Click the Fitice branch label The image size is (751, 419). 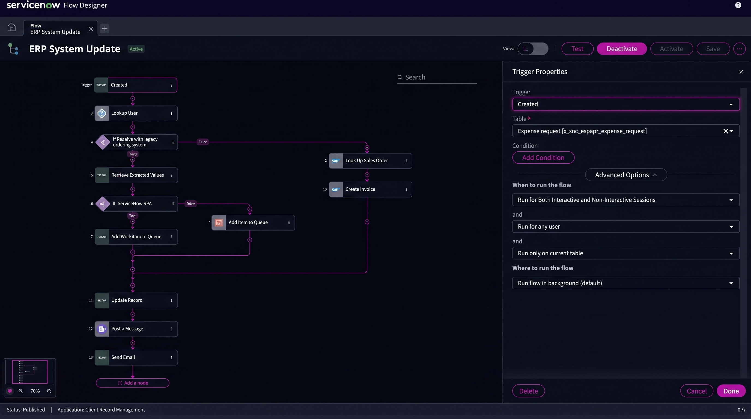point(202,142)
